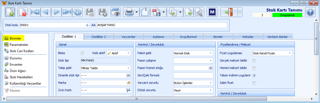Go to the next record
The height and width of the screenshot is (103, 320).
coord(56,12)
